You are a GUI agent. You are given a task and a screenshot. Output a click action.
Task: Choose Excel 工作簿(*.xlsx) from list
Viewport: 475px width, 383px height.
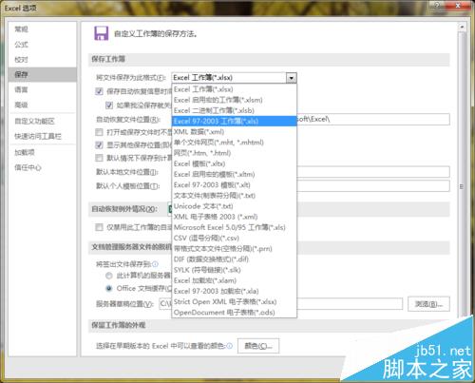click(235, 89)
